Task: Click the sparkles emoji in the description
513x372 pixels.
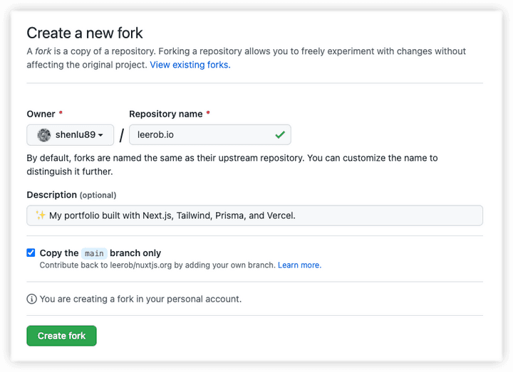Action: point(41,216)
